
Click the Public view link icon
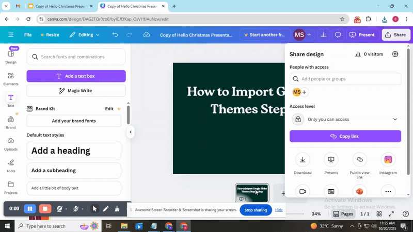[x=359, y=160]
